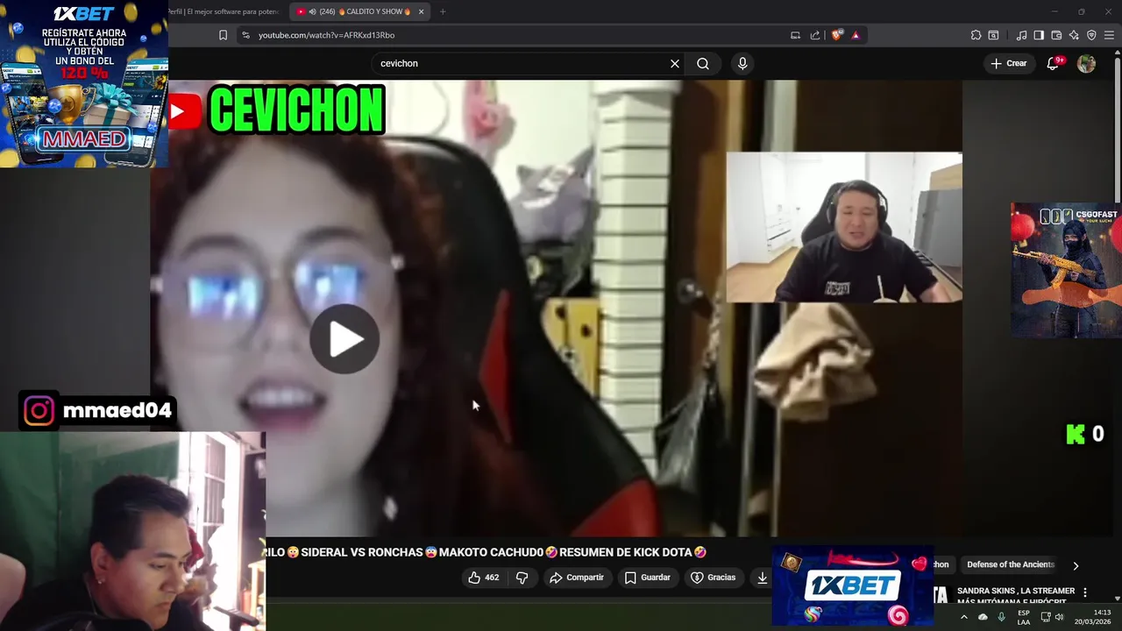The width and height of the screenshot is (1122, 631).
Task: Share video via Compartir button
Action: point(577,578)
